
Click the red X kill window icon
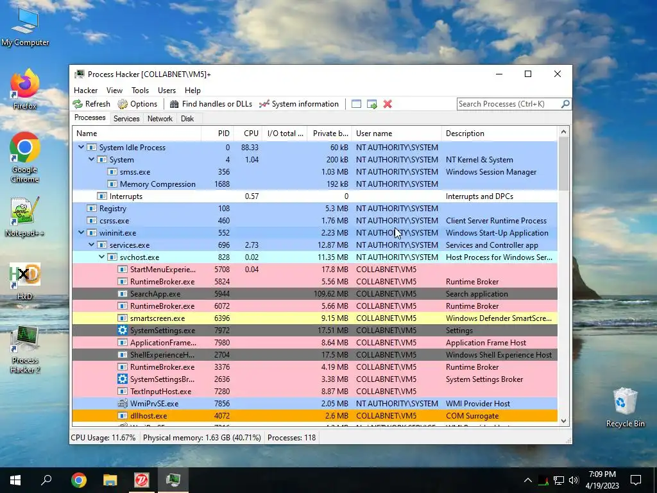pyautogui.click(x=388, y=104)
